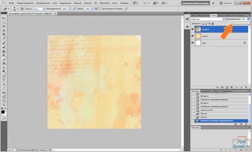The image size is (252, 152).
Task: Open the Фильтр menu
Action: pos(77,3)
